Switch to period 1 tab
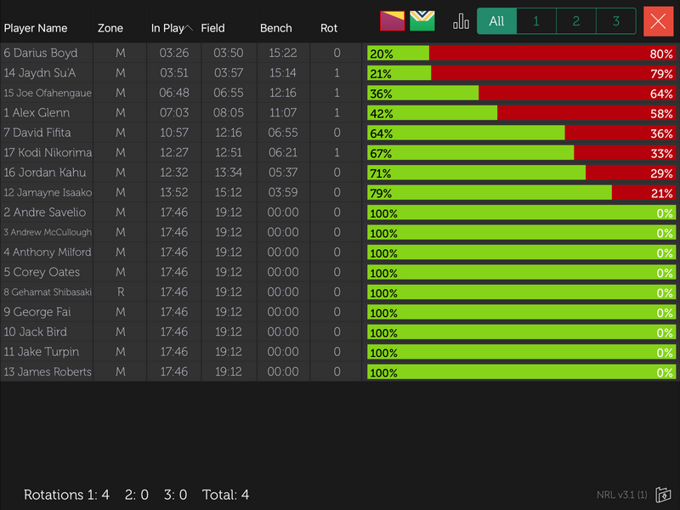This screenshot has width=680, height=510. click(x=536, y=20)
